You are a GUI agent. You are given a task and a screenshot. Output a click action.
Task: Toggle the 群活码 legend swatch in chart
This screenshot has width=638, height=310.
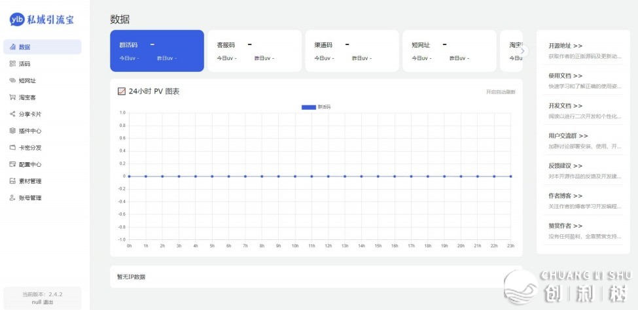point(309,107)
